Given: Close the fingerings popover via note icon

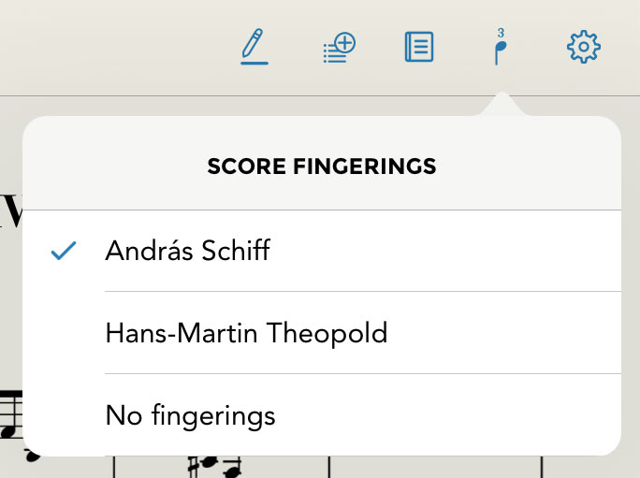Looking at the screenshot, I should pyautogui.click(x=501, y=51).
